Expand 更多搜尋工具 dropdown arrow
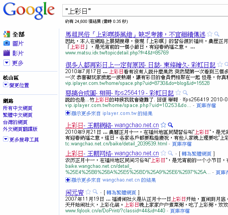This screenshot has height=215, width=228. pyautogui.click(x=6, y=139)
